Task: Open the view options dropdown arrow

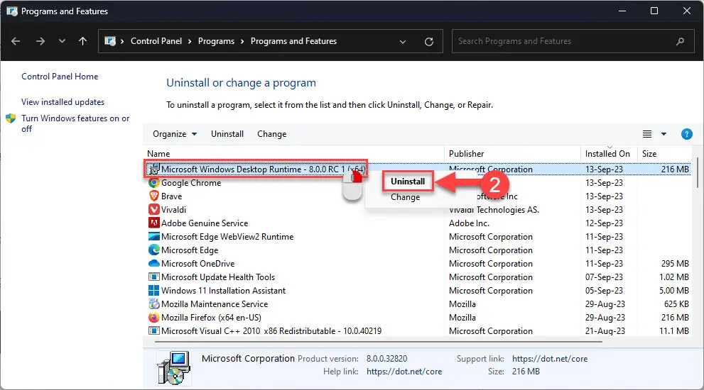Action: [x=664, y=134]
